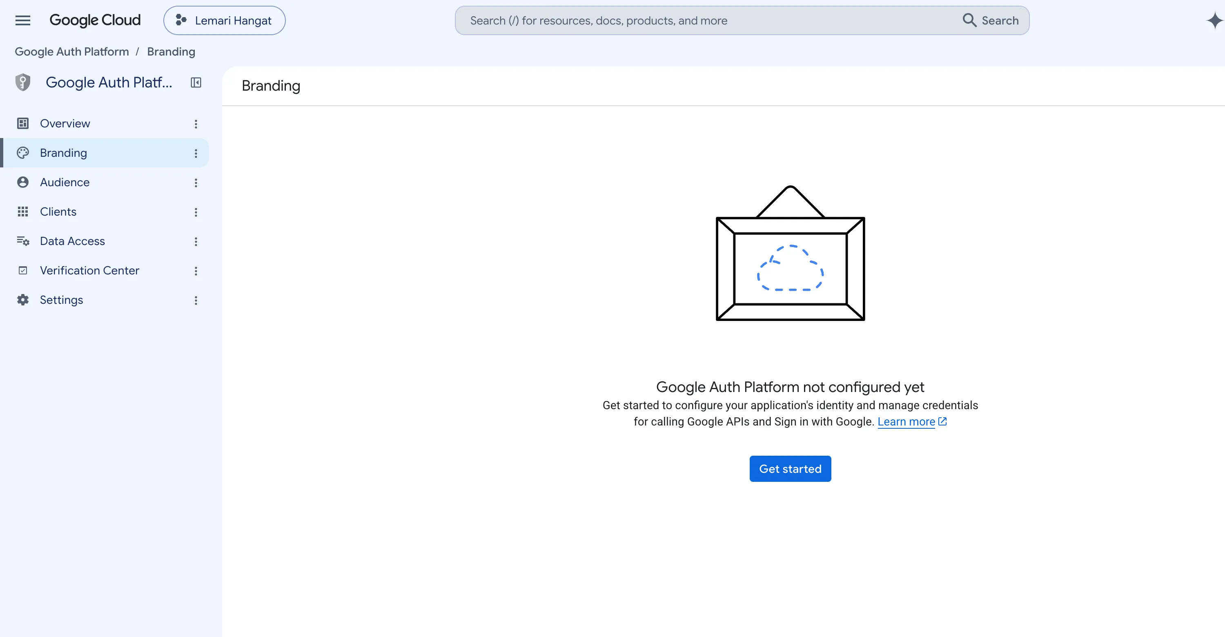Open Clients more options menu
This screenshot has height=637, width=1225.
196,212
